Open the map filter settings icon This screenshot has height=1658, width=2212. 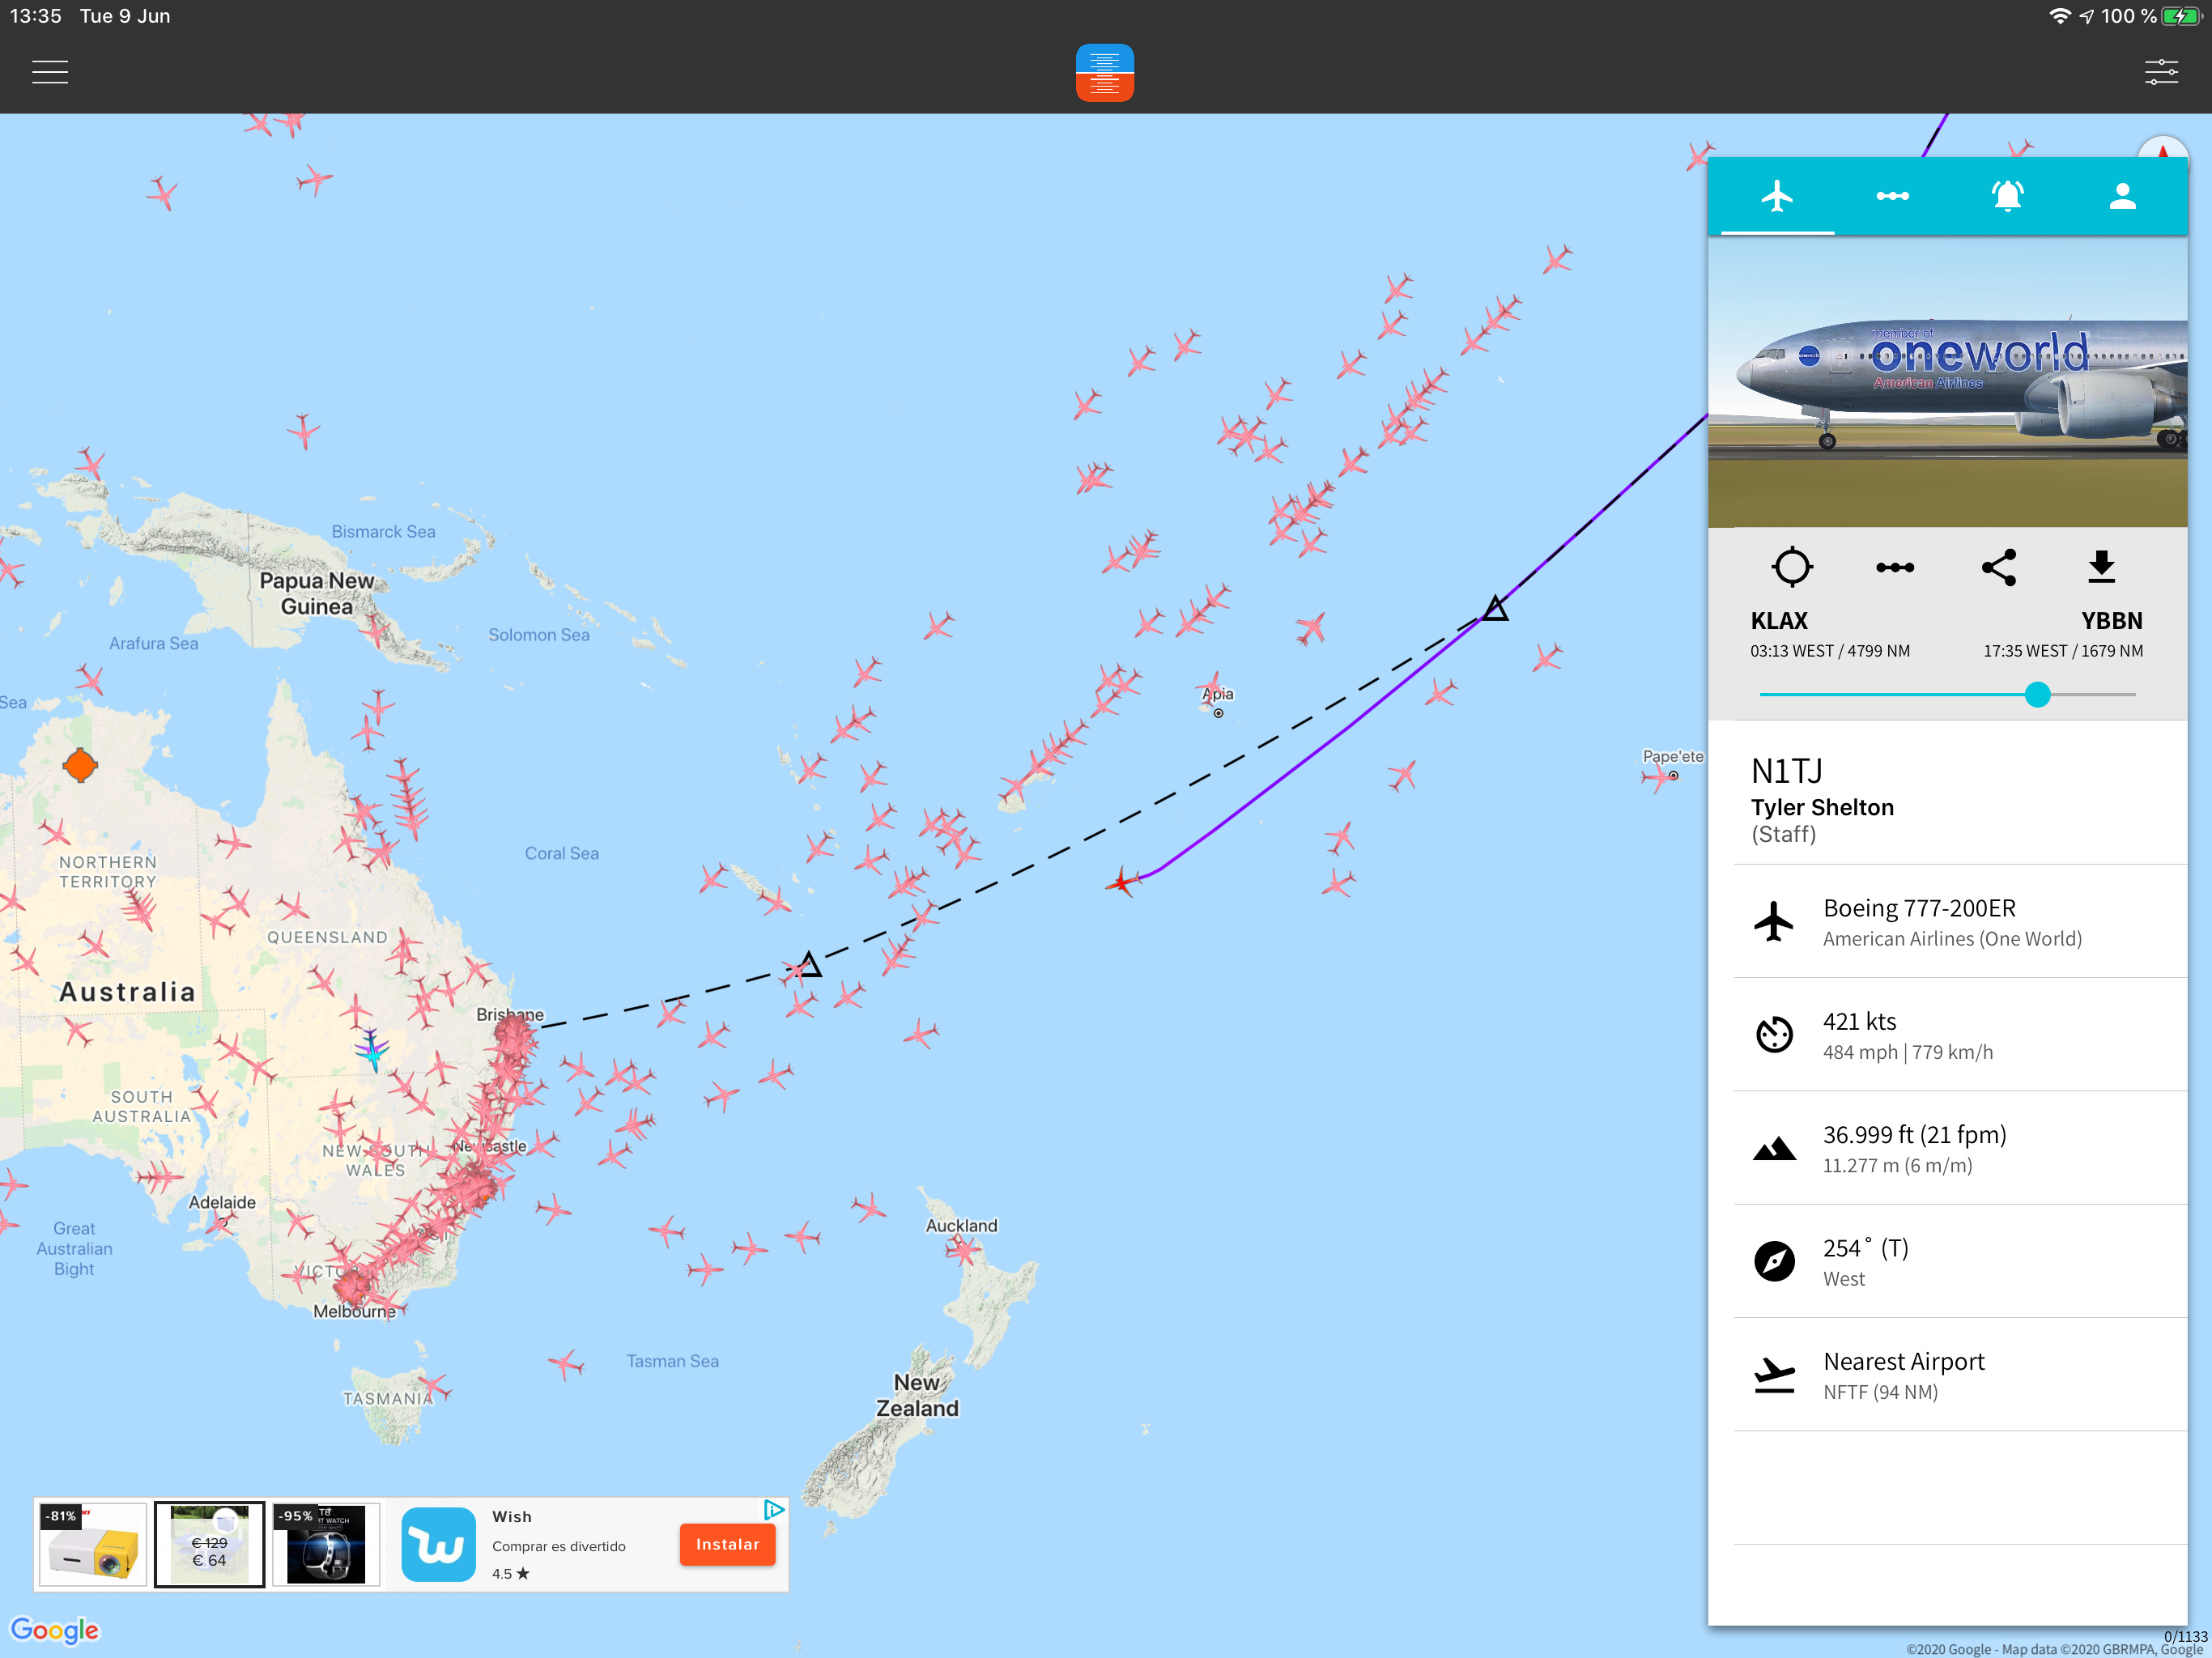point(2161,72)
